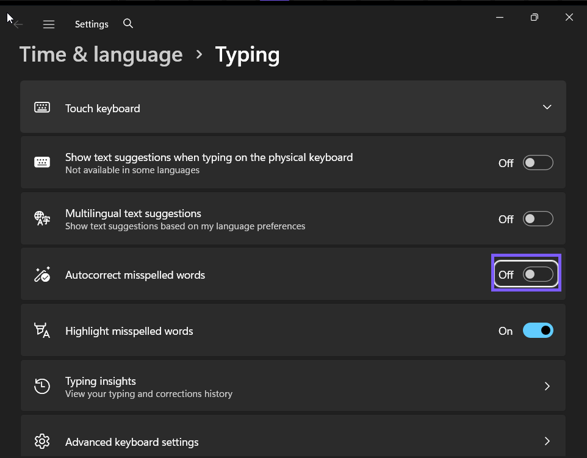
Task: Click the 'Highlight misspelled words' label
Action: tap(129, 331)
